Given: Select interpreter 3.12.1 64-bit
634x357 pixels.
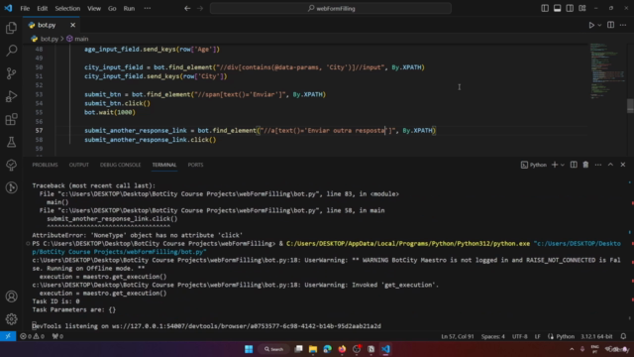Looking at the screenshot, I should coord(596,336).
